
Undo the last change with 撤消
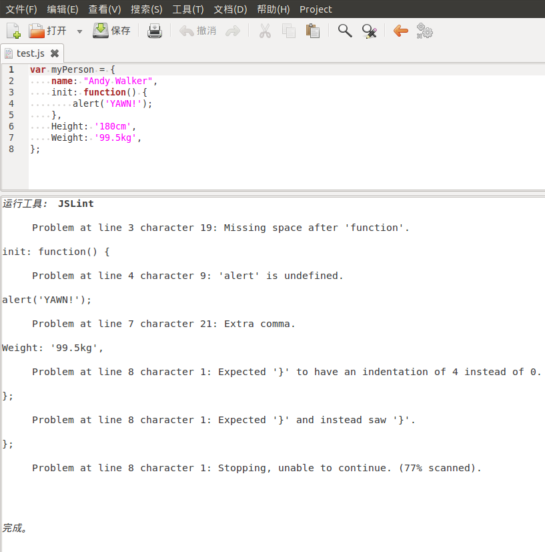tap(197, 31)
